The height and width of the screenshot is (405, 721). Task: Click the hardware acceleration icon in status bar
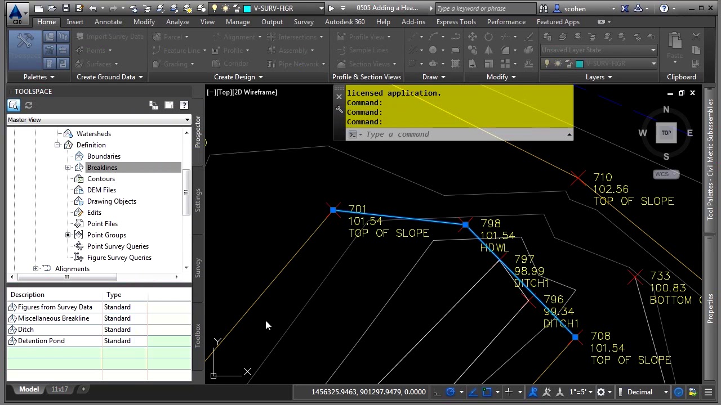tap(679, 392)
